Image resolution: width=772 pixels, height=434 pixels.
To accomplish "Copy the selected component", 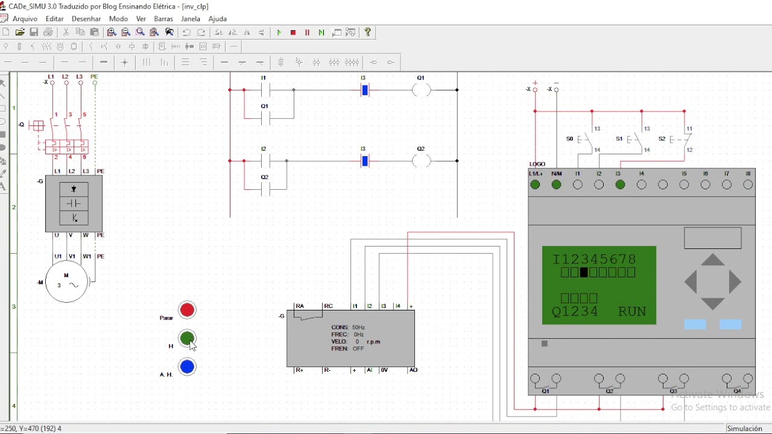I will pos(80,33).
